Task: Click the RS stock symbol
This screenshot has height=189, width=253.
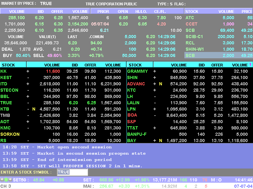Action: click(x=3, y=140)
